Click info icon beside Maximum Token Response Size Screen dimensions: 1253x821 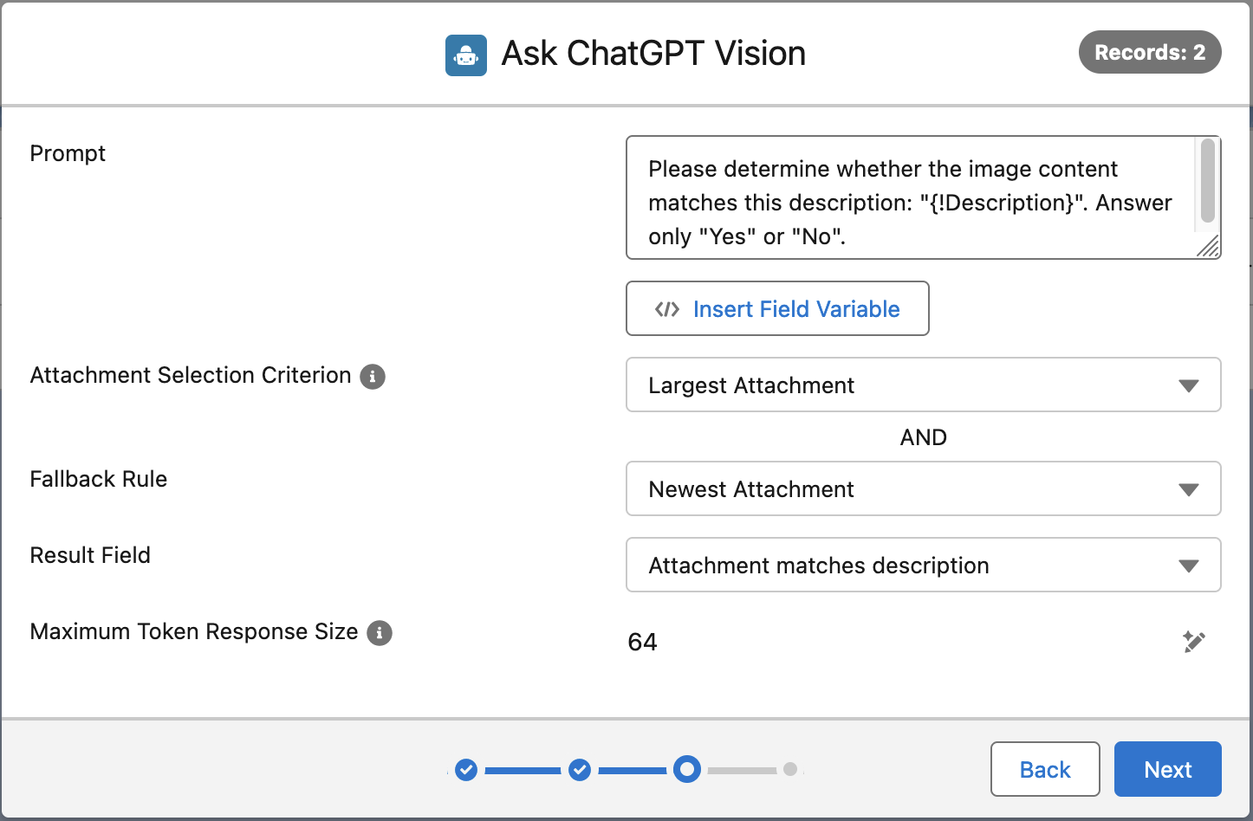tap(380, 633)
